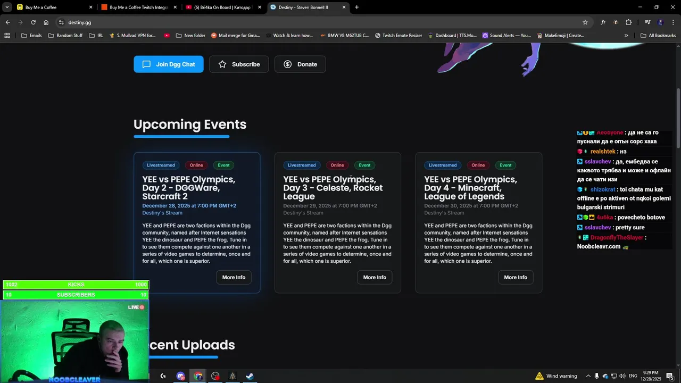Close the Buy Me a Coffee tab
681x383 pixels.
point(90,7)
